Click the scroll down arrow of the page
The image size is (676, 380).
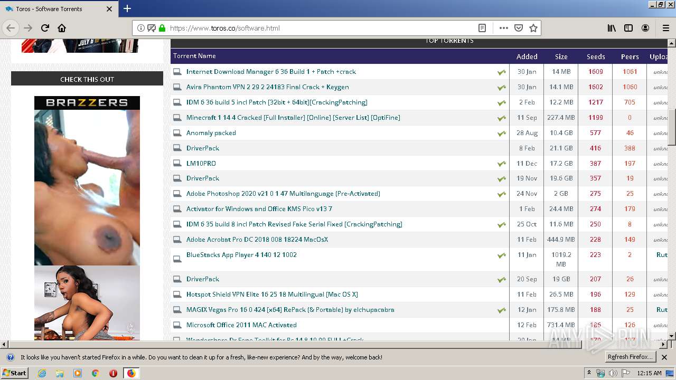coord(672,336)
